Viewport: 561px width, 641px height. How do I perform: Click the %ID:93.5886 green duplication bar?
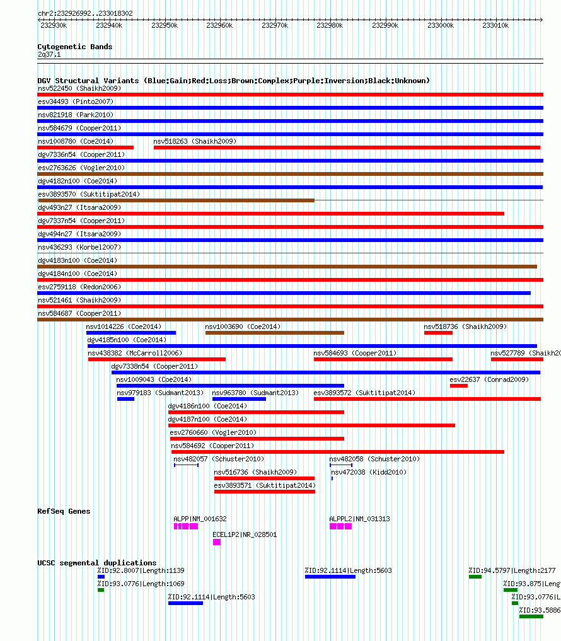(531, 616)
